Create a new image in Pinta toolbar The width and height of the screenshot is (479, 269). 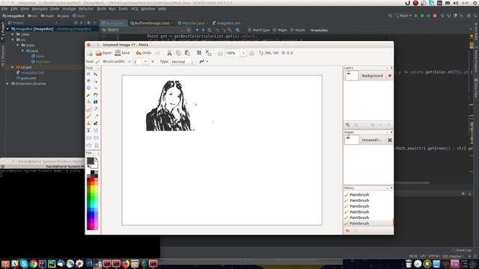[x=90, y=53]
